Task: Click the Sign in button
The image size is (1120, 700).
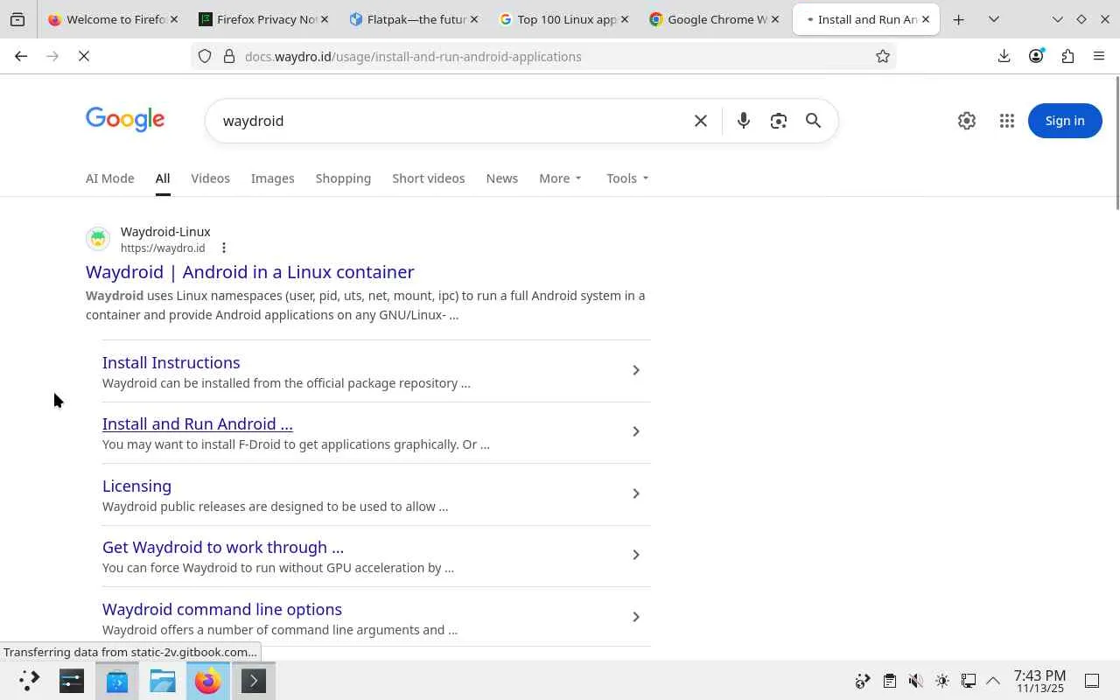Action: tap(1065, 121)
